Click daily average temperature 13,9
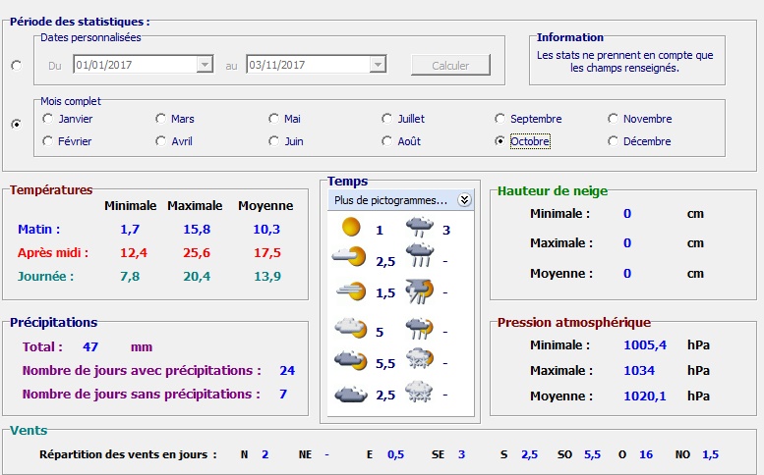The height and width of the screenshot is (475, 764). pyautogui.click(x=267, y=276)
